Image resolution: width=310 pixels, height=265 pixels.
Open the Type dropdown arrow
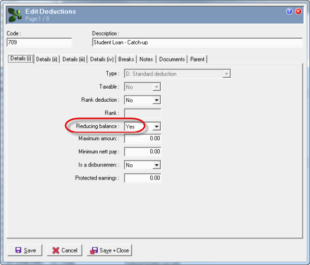pos(226,74)
